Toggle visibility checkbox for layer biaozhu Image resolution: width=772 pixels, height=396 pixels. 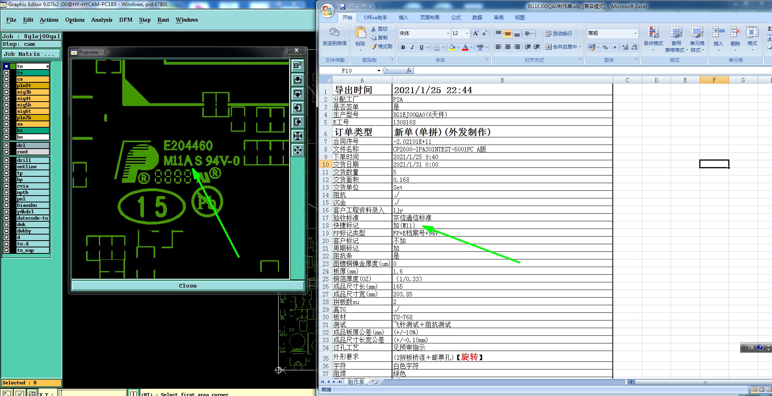click(6, 205)
